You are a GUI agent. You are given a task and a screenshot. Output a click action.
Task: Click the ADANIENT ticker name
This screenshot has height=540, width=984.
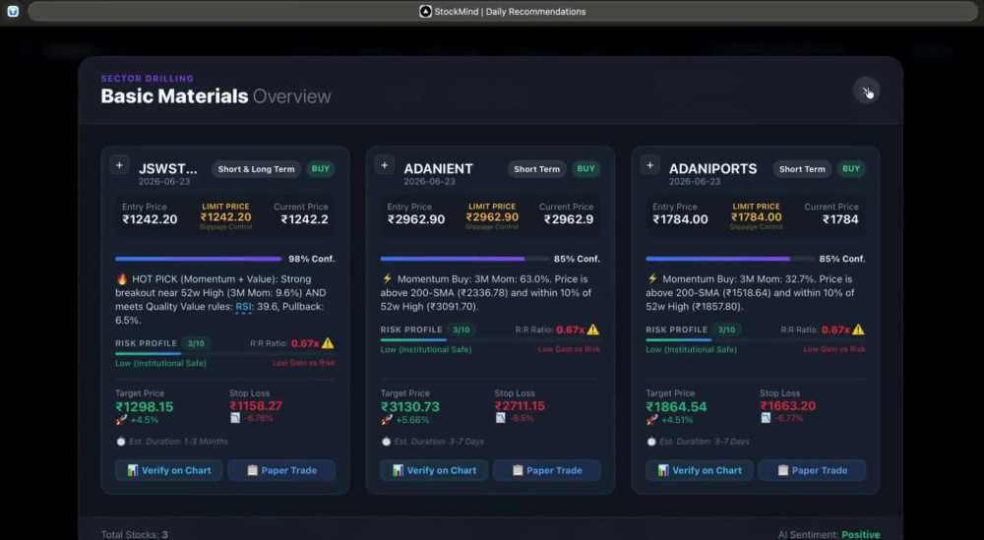point(438,169)
